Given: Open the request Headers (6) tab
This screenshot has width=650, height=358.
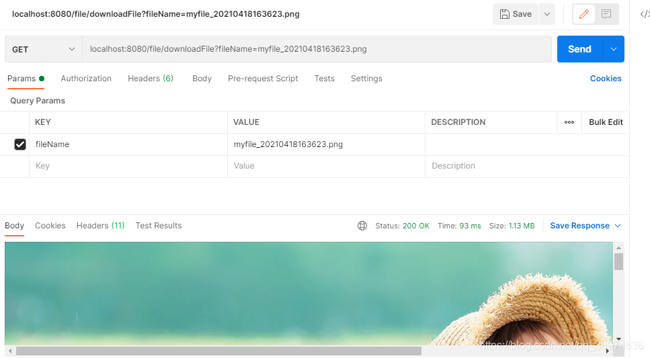Looking at the screenshot, I should 151,79.
